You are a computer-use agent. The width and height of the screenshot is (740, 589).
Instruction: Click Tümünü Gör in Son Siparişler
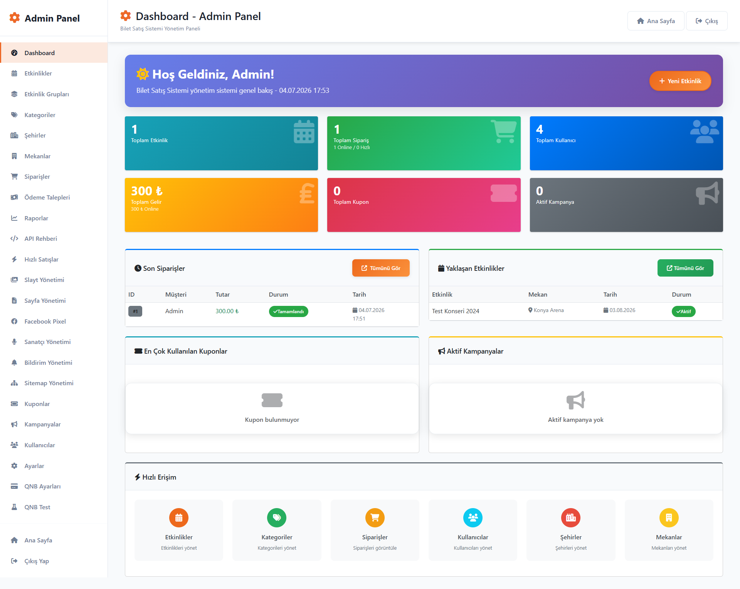tap(381, 268)
